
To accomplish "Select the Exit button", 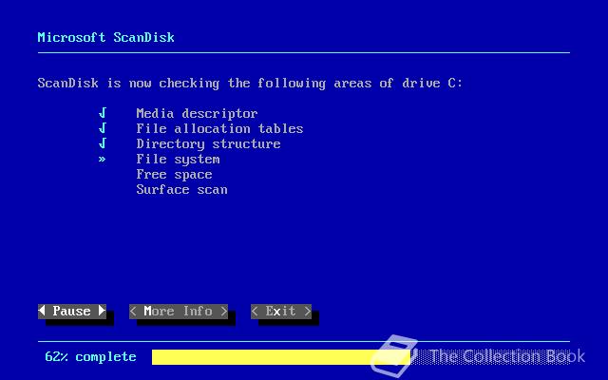I will pyautogui.click(x=281, y=312).
